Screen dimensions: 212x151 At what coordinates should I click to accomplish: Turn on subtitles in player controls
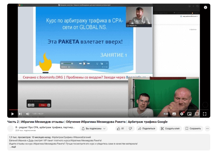174,114
